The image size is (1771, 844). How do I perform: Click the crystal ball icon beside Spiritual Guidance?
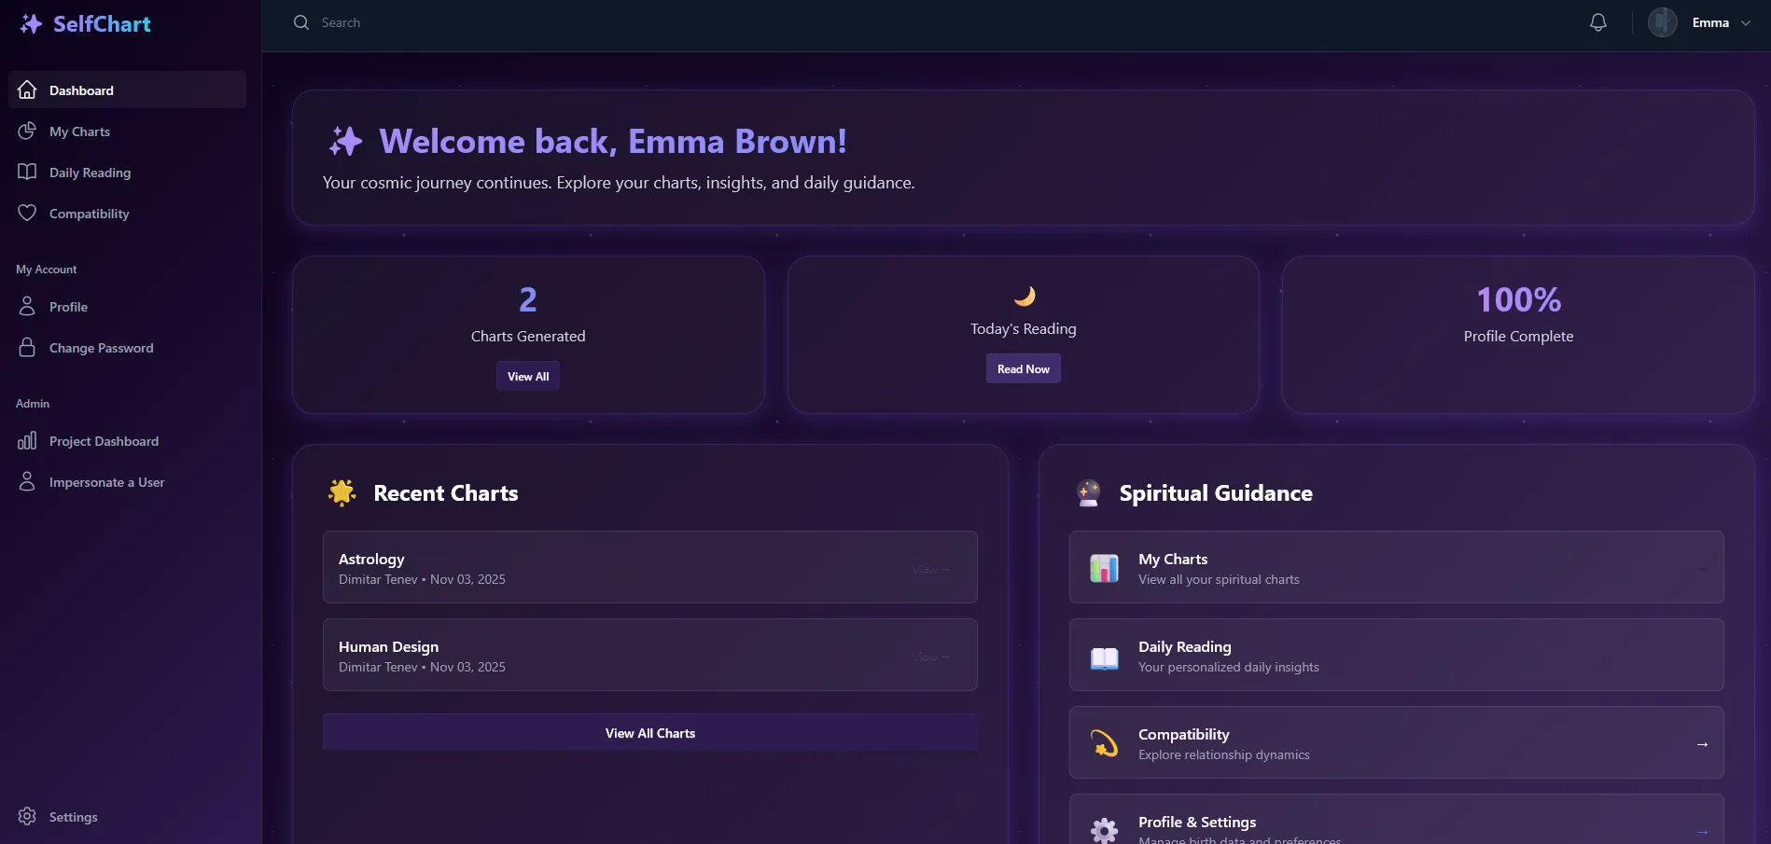(1088, 492)
